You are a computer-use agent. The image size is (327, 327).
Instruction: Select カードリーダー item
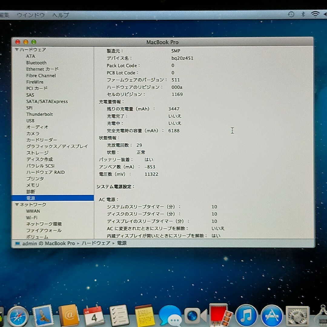41,140
